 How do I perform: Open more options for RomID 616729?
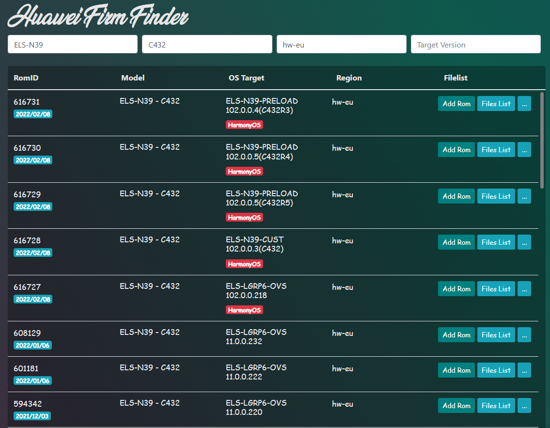click(524, 196)
